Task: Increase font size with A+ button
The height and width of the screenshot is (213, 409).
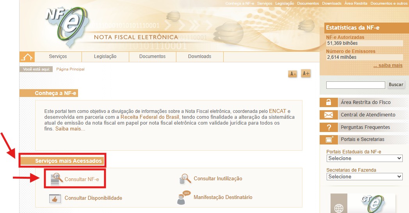Action: click(x=306, y=74)
